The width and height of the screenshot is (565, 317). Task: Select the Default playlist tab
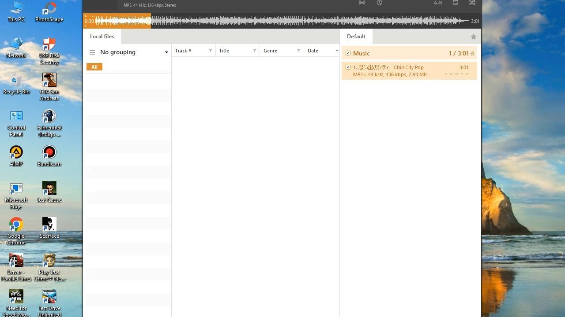click(x=356, y=37)
